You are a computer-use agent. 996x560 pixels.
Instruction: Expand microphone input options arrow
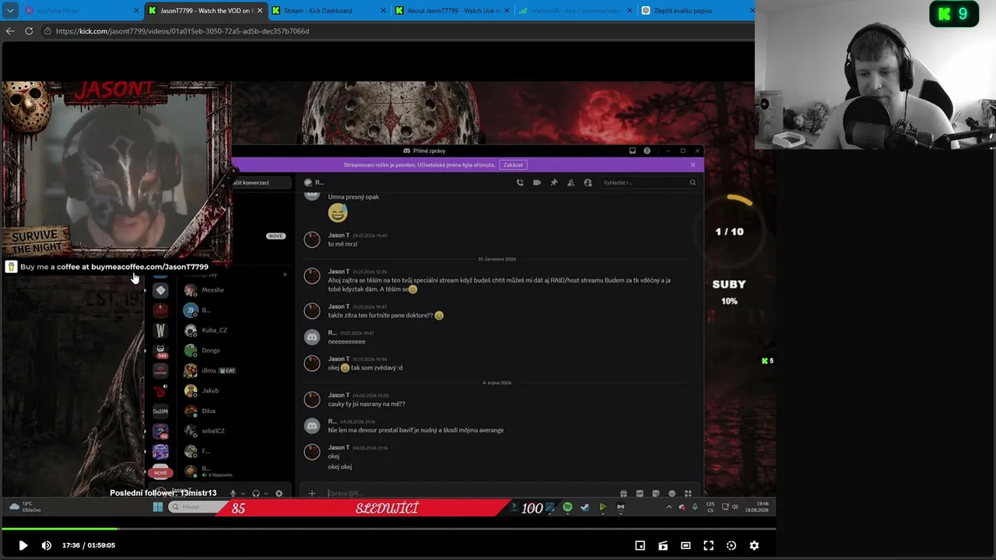(x=243, y=493)
